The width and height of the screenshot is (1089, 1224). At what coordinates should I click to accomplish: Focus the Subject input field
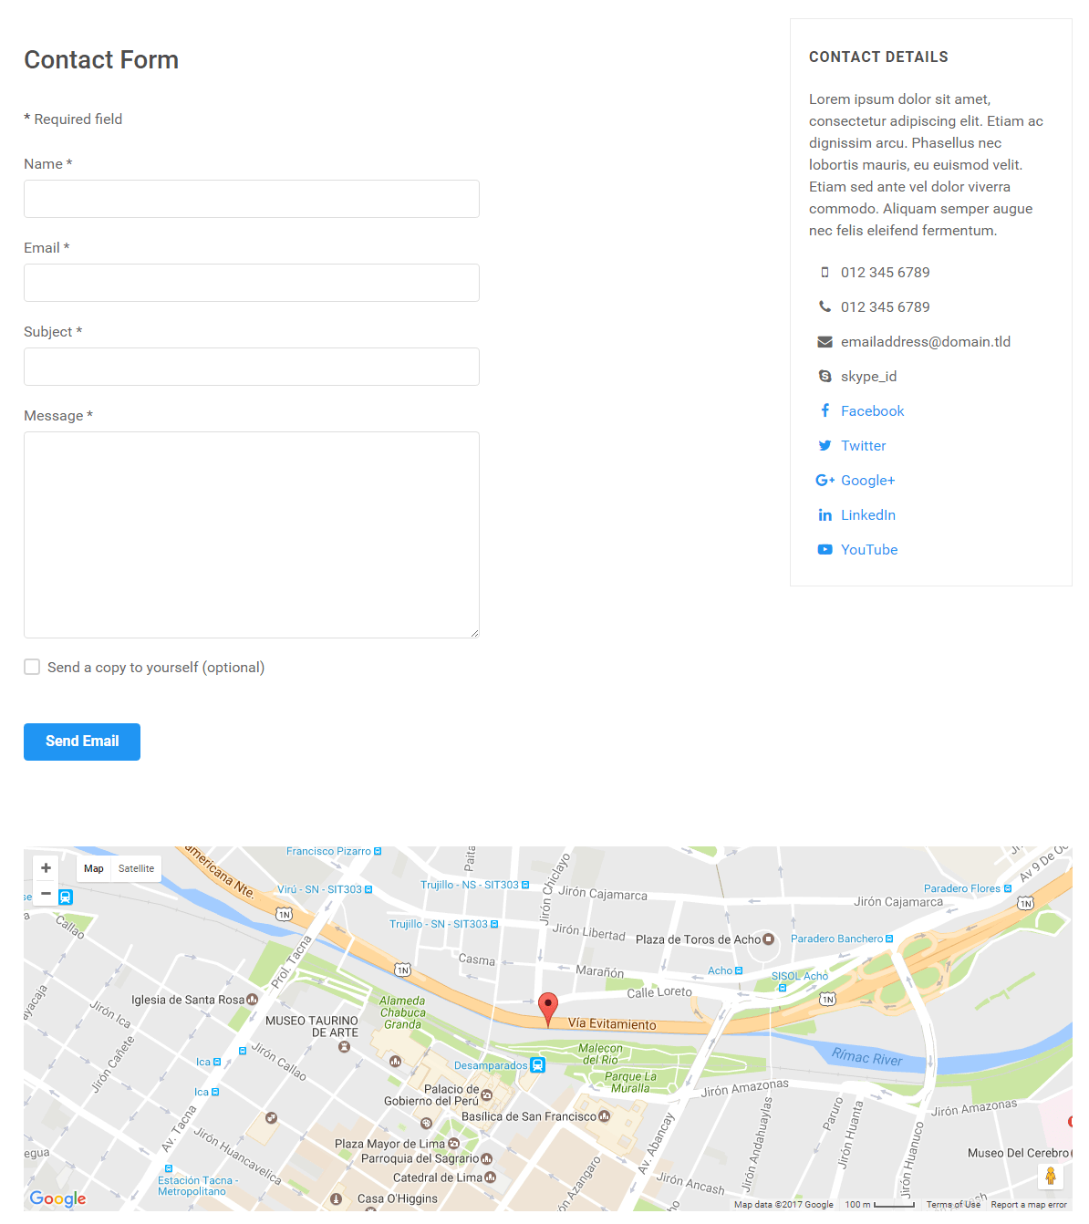(252, 367)
